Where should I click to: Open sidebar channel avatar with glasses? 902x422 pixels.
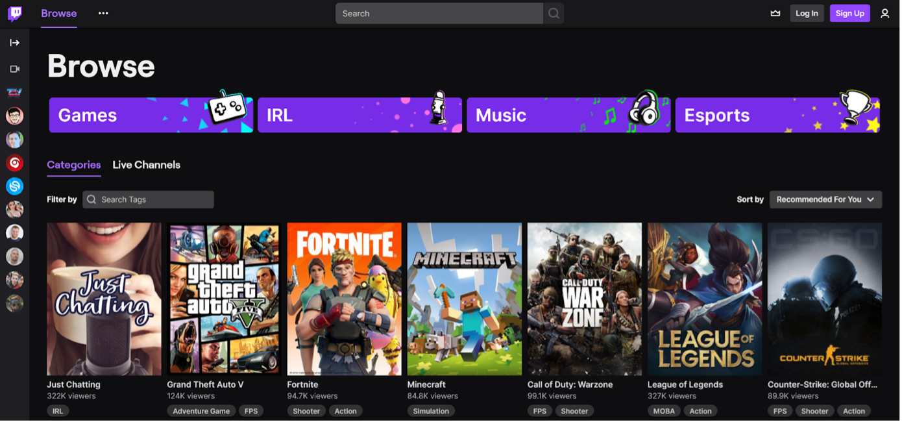click(14, 116)
